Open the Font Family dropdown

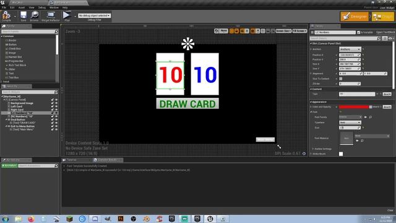[x=350, y=117]
